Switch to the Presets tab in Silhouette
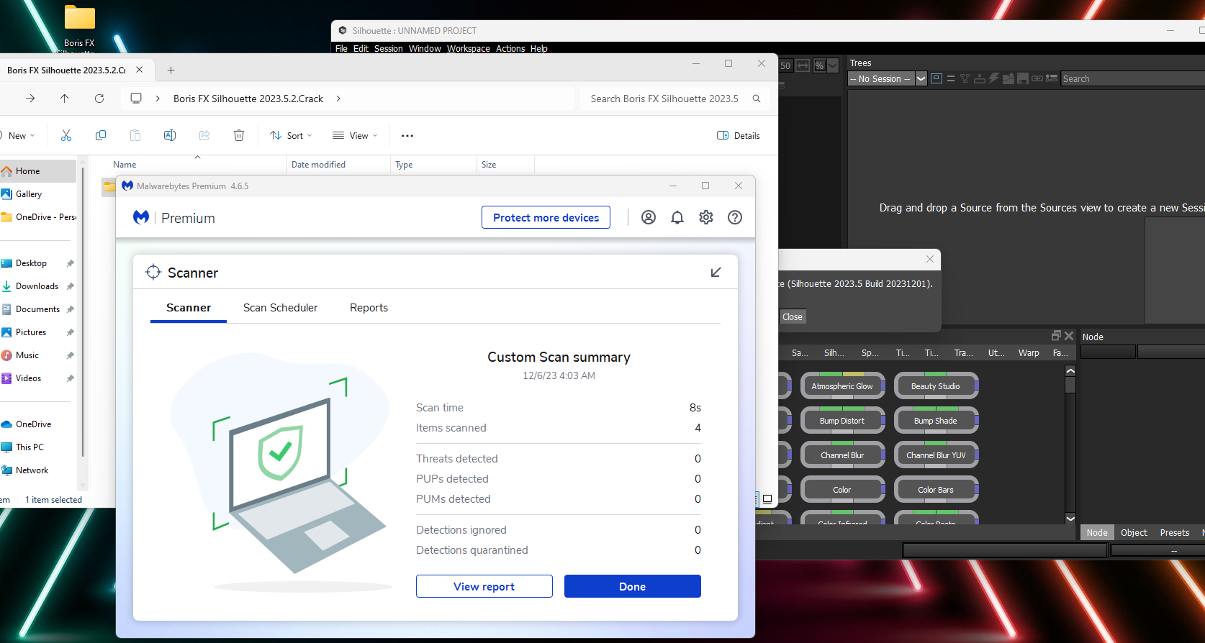Viewport: 1205px width, 643px height. point(1175,532)
